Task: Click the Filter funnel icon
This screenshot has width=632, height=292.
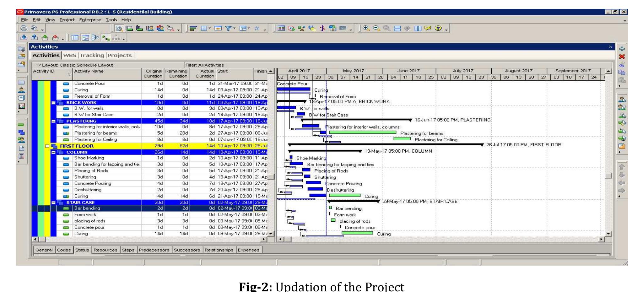Action: (x=229, y=28)
